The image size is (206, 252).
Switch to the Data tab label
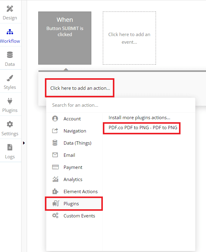coord(10,64)
